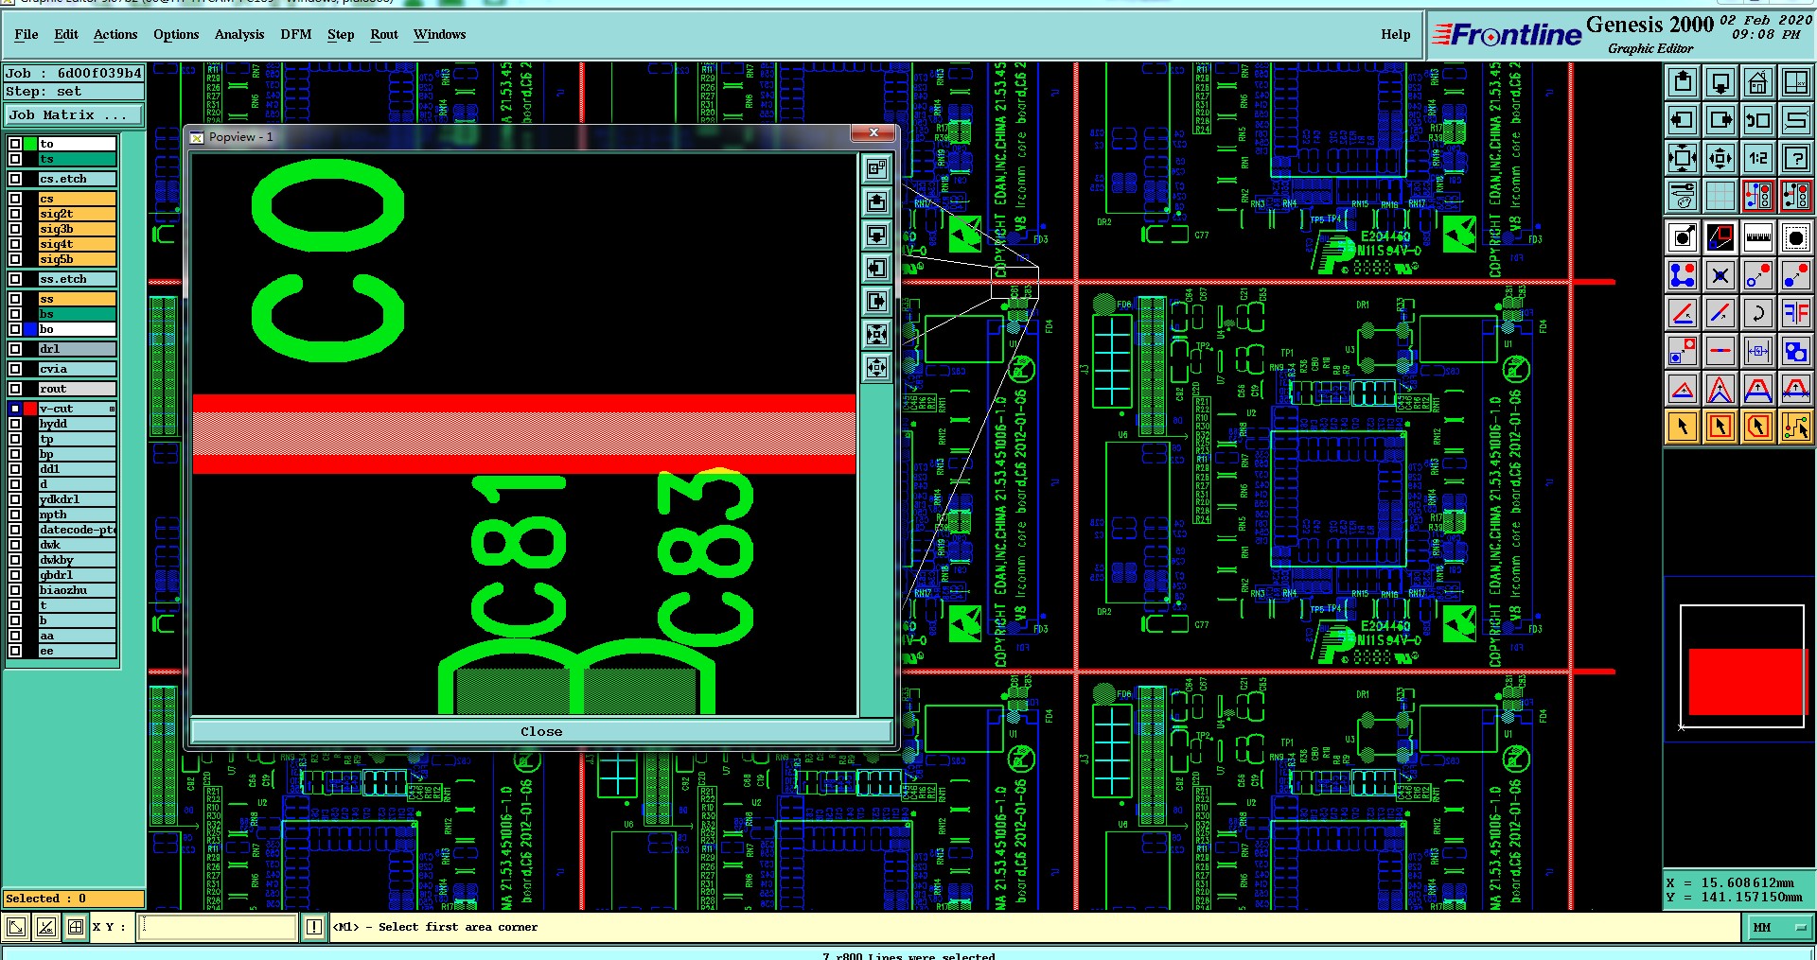Click the rotate curved arrow tool icon

(x=1757, y=313)
